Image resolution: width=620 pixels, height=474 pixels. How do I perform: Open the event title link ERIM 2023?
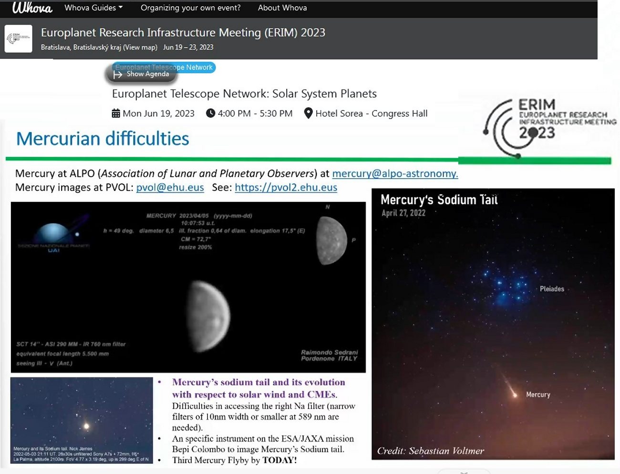(x=183, y=32)
